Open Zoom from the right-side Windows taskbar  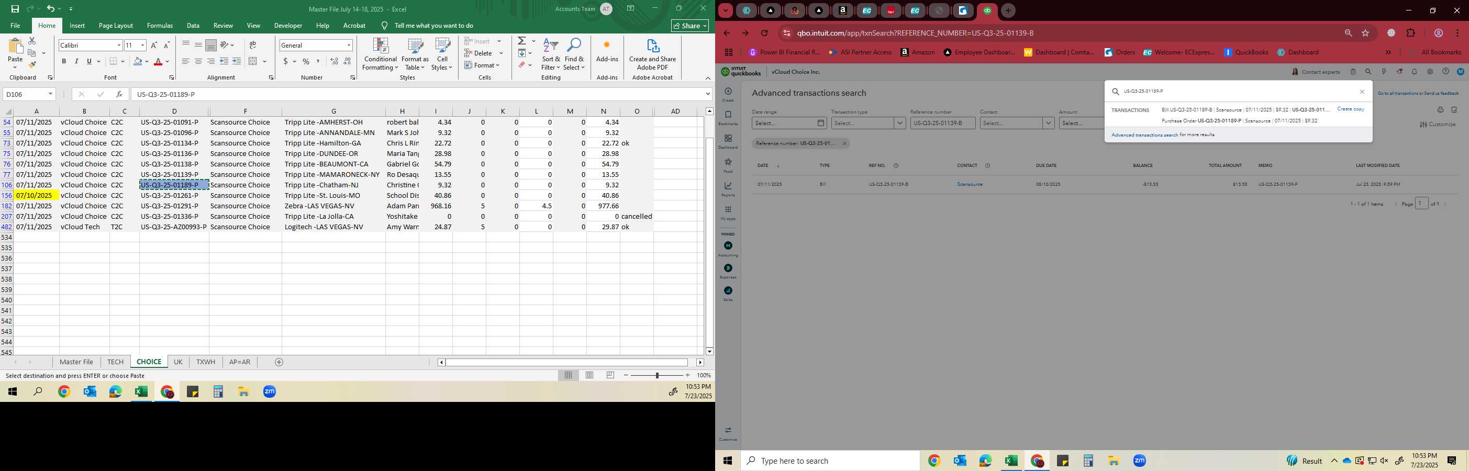click(1139, 461)
